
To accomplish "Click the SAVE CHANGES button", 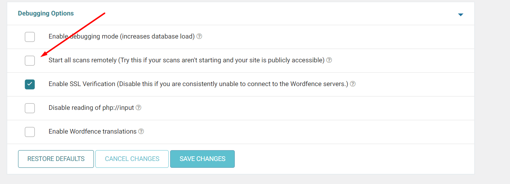I will (x=203, y=159).
